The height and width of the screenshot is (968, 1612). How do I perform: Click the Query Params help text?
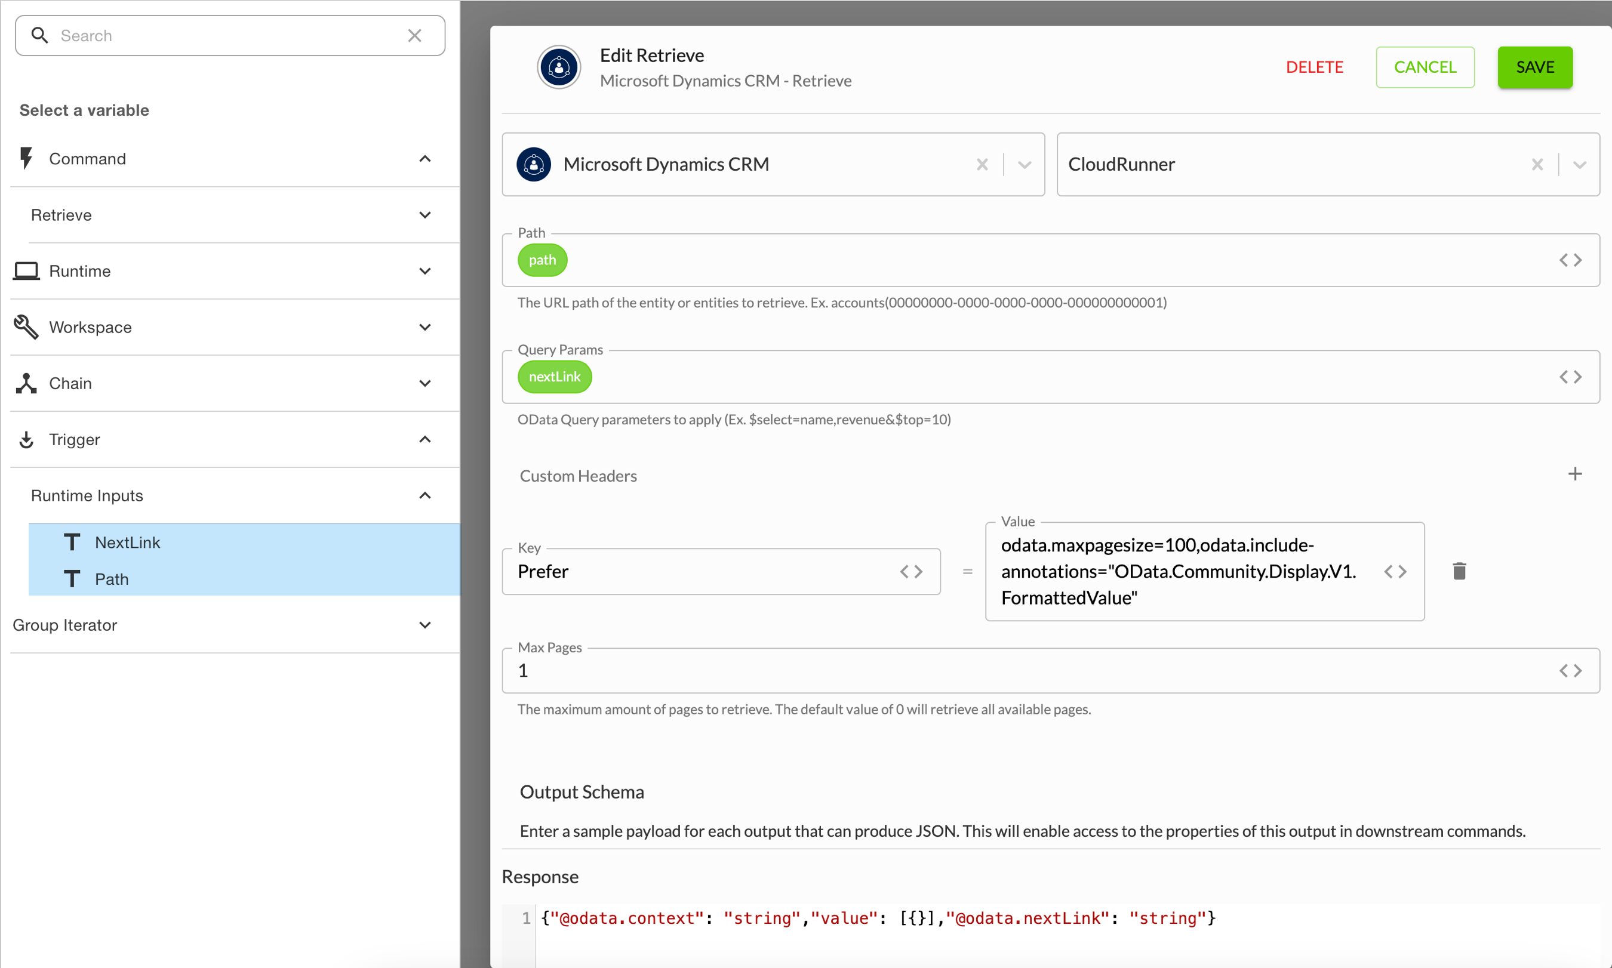pyautogui.click(x=734, y=420)
